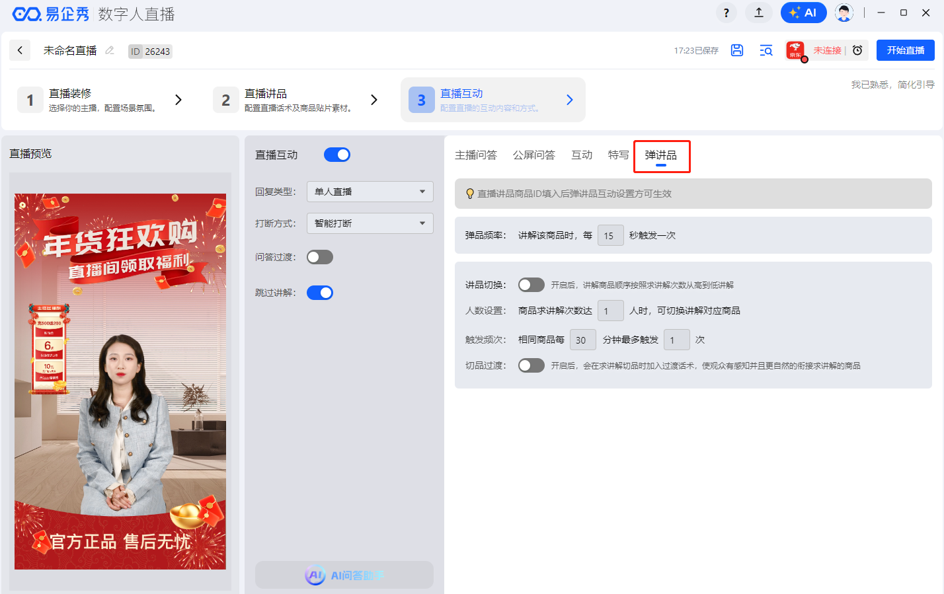Open the 回复类型 dropdown
This screenshot has height=594, width=944.
[370, 192]
